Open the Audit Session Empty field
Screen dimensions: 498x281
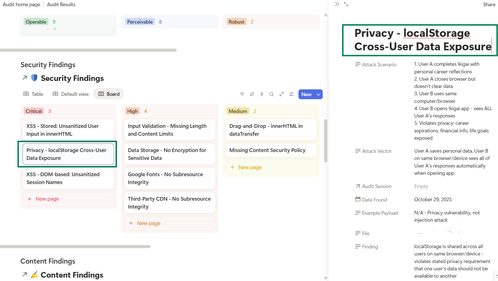click(x=421, y=186)
